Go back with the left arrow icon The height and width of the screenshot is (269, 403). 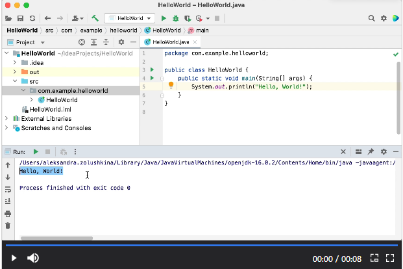(47, 18)
